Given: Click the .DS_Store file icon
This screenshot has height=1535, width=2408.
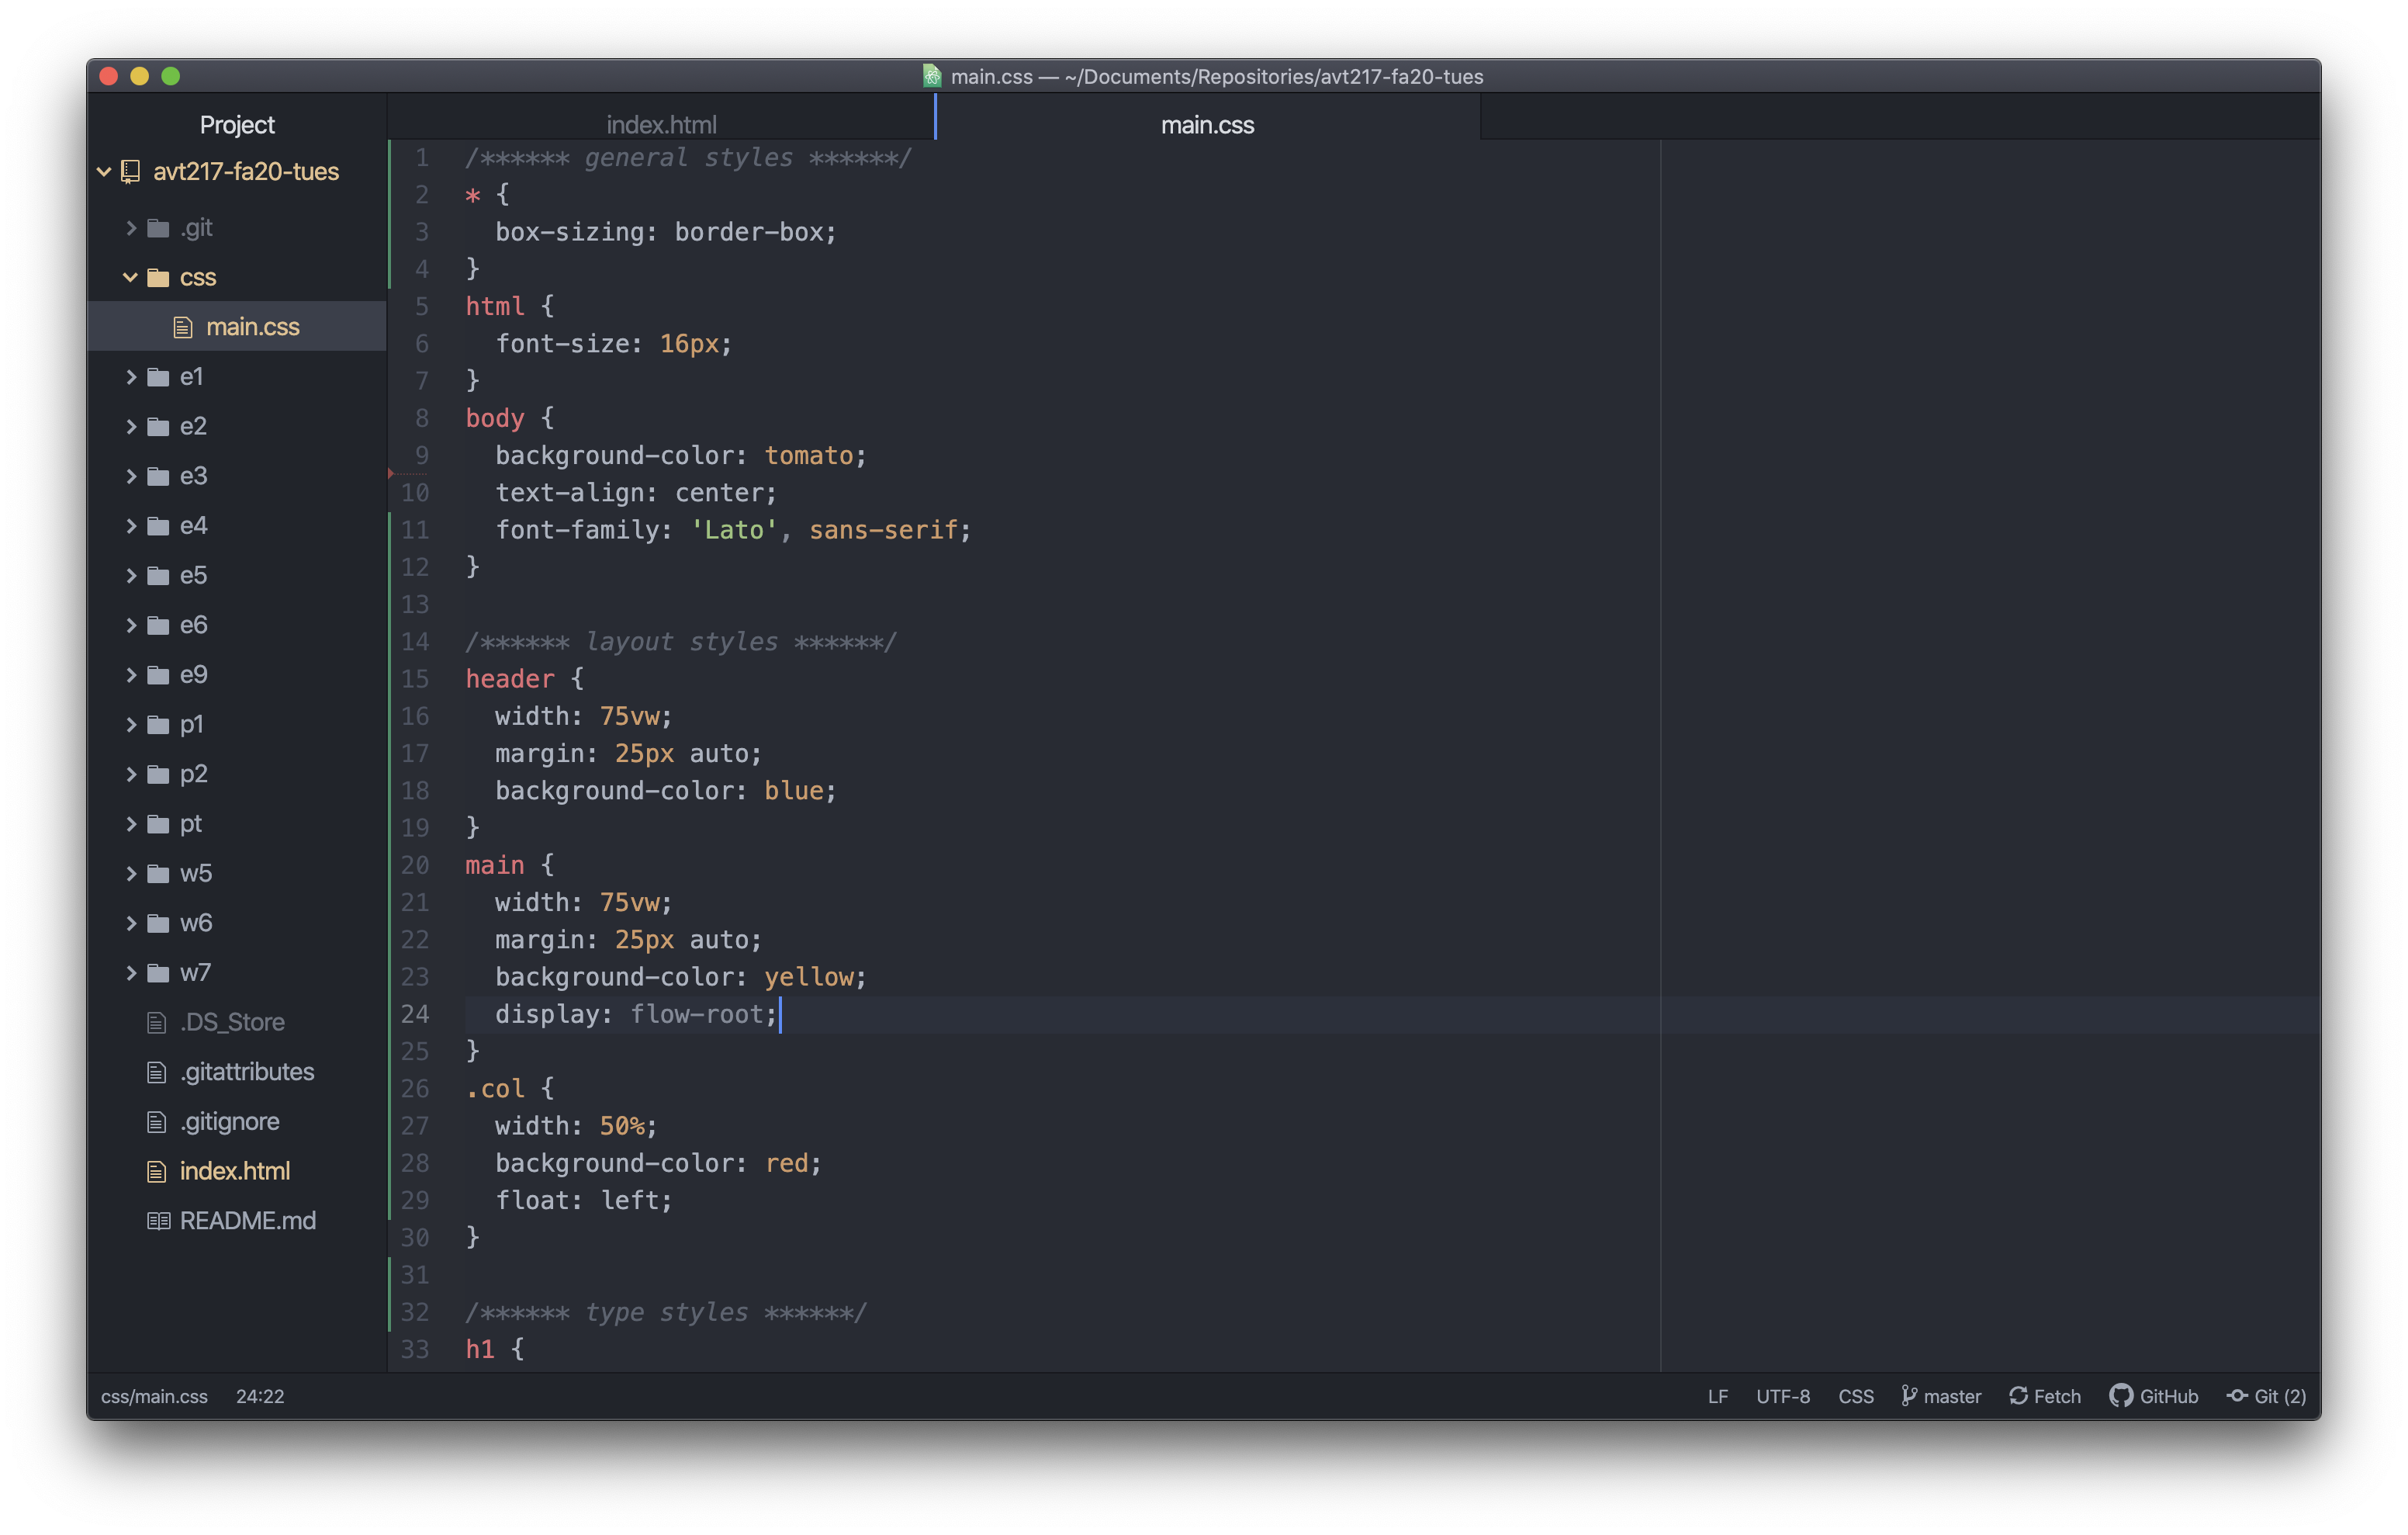Looking at the screenshot, I should click(157, 1023).
